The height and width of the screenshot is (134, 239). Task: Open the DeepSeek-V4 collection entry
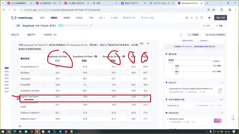[x=173, y=105]
